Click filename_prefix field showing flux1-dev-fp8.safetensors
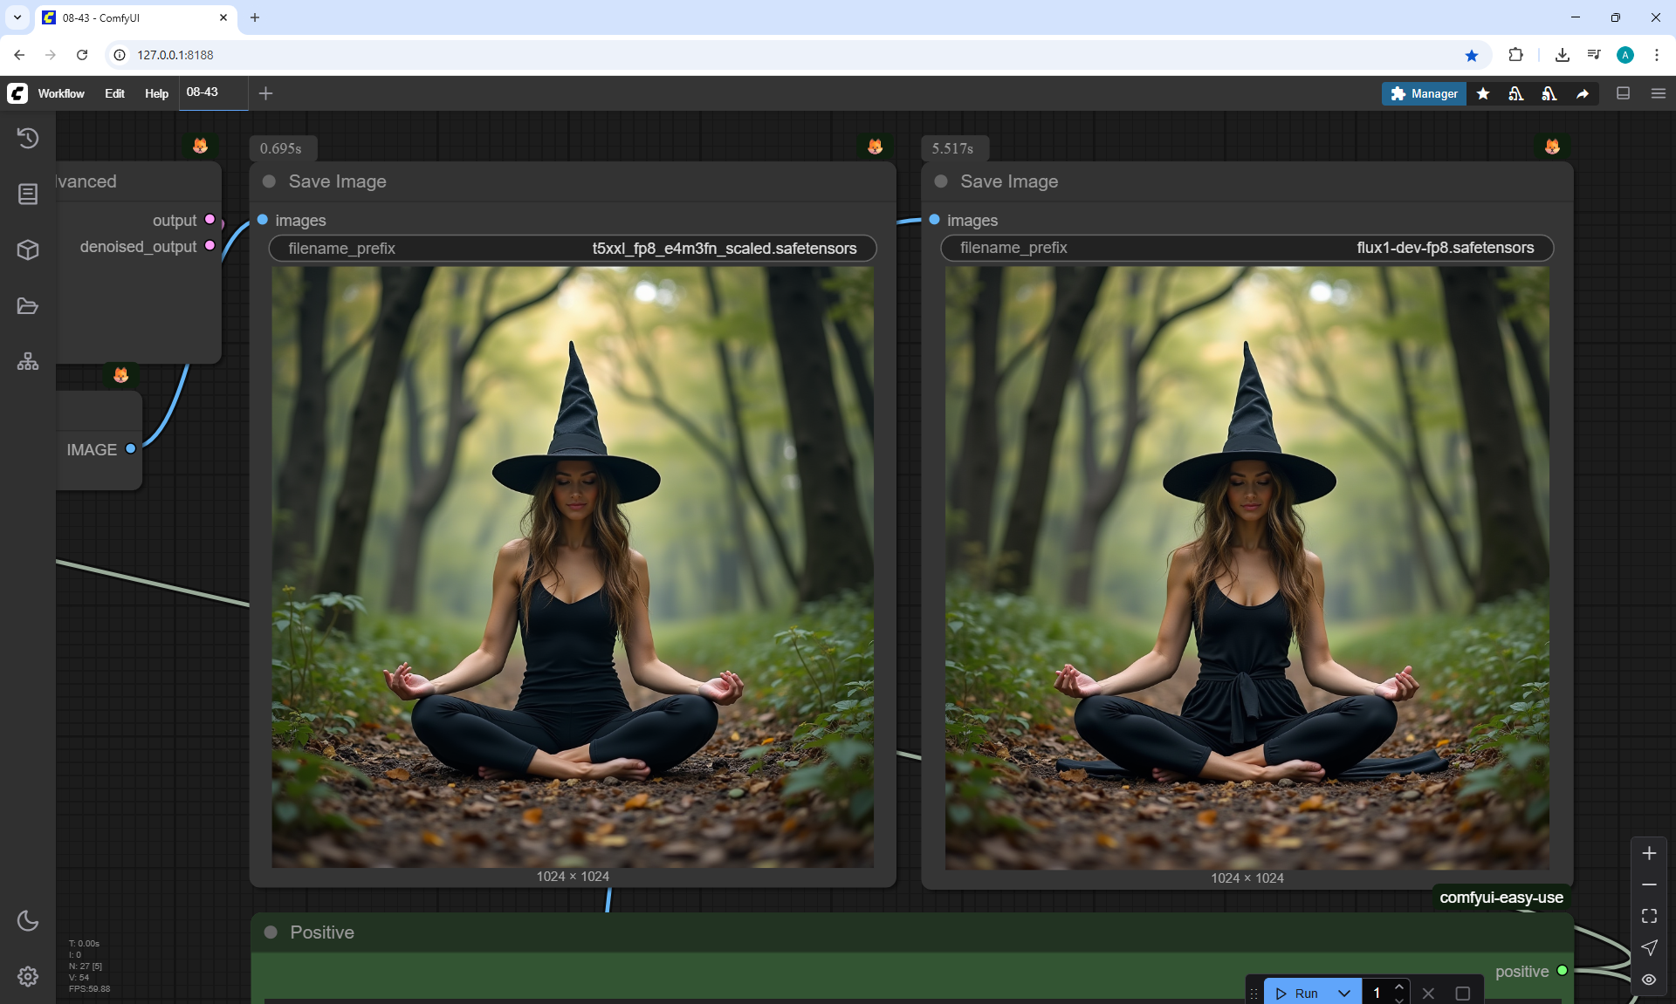The height and width of the screenshot is (1004, 1676). click(x=1247, y=248)
